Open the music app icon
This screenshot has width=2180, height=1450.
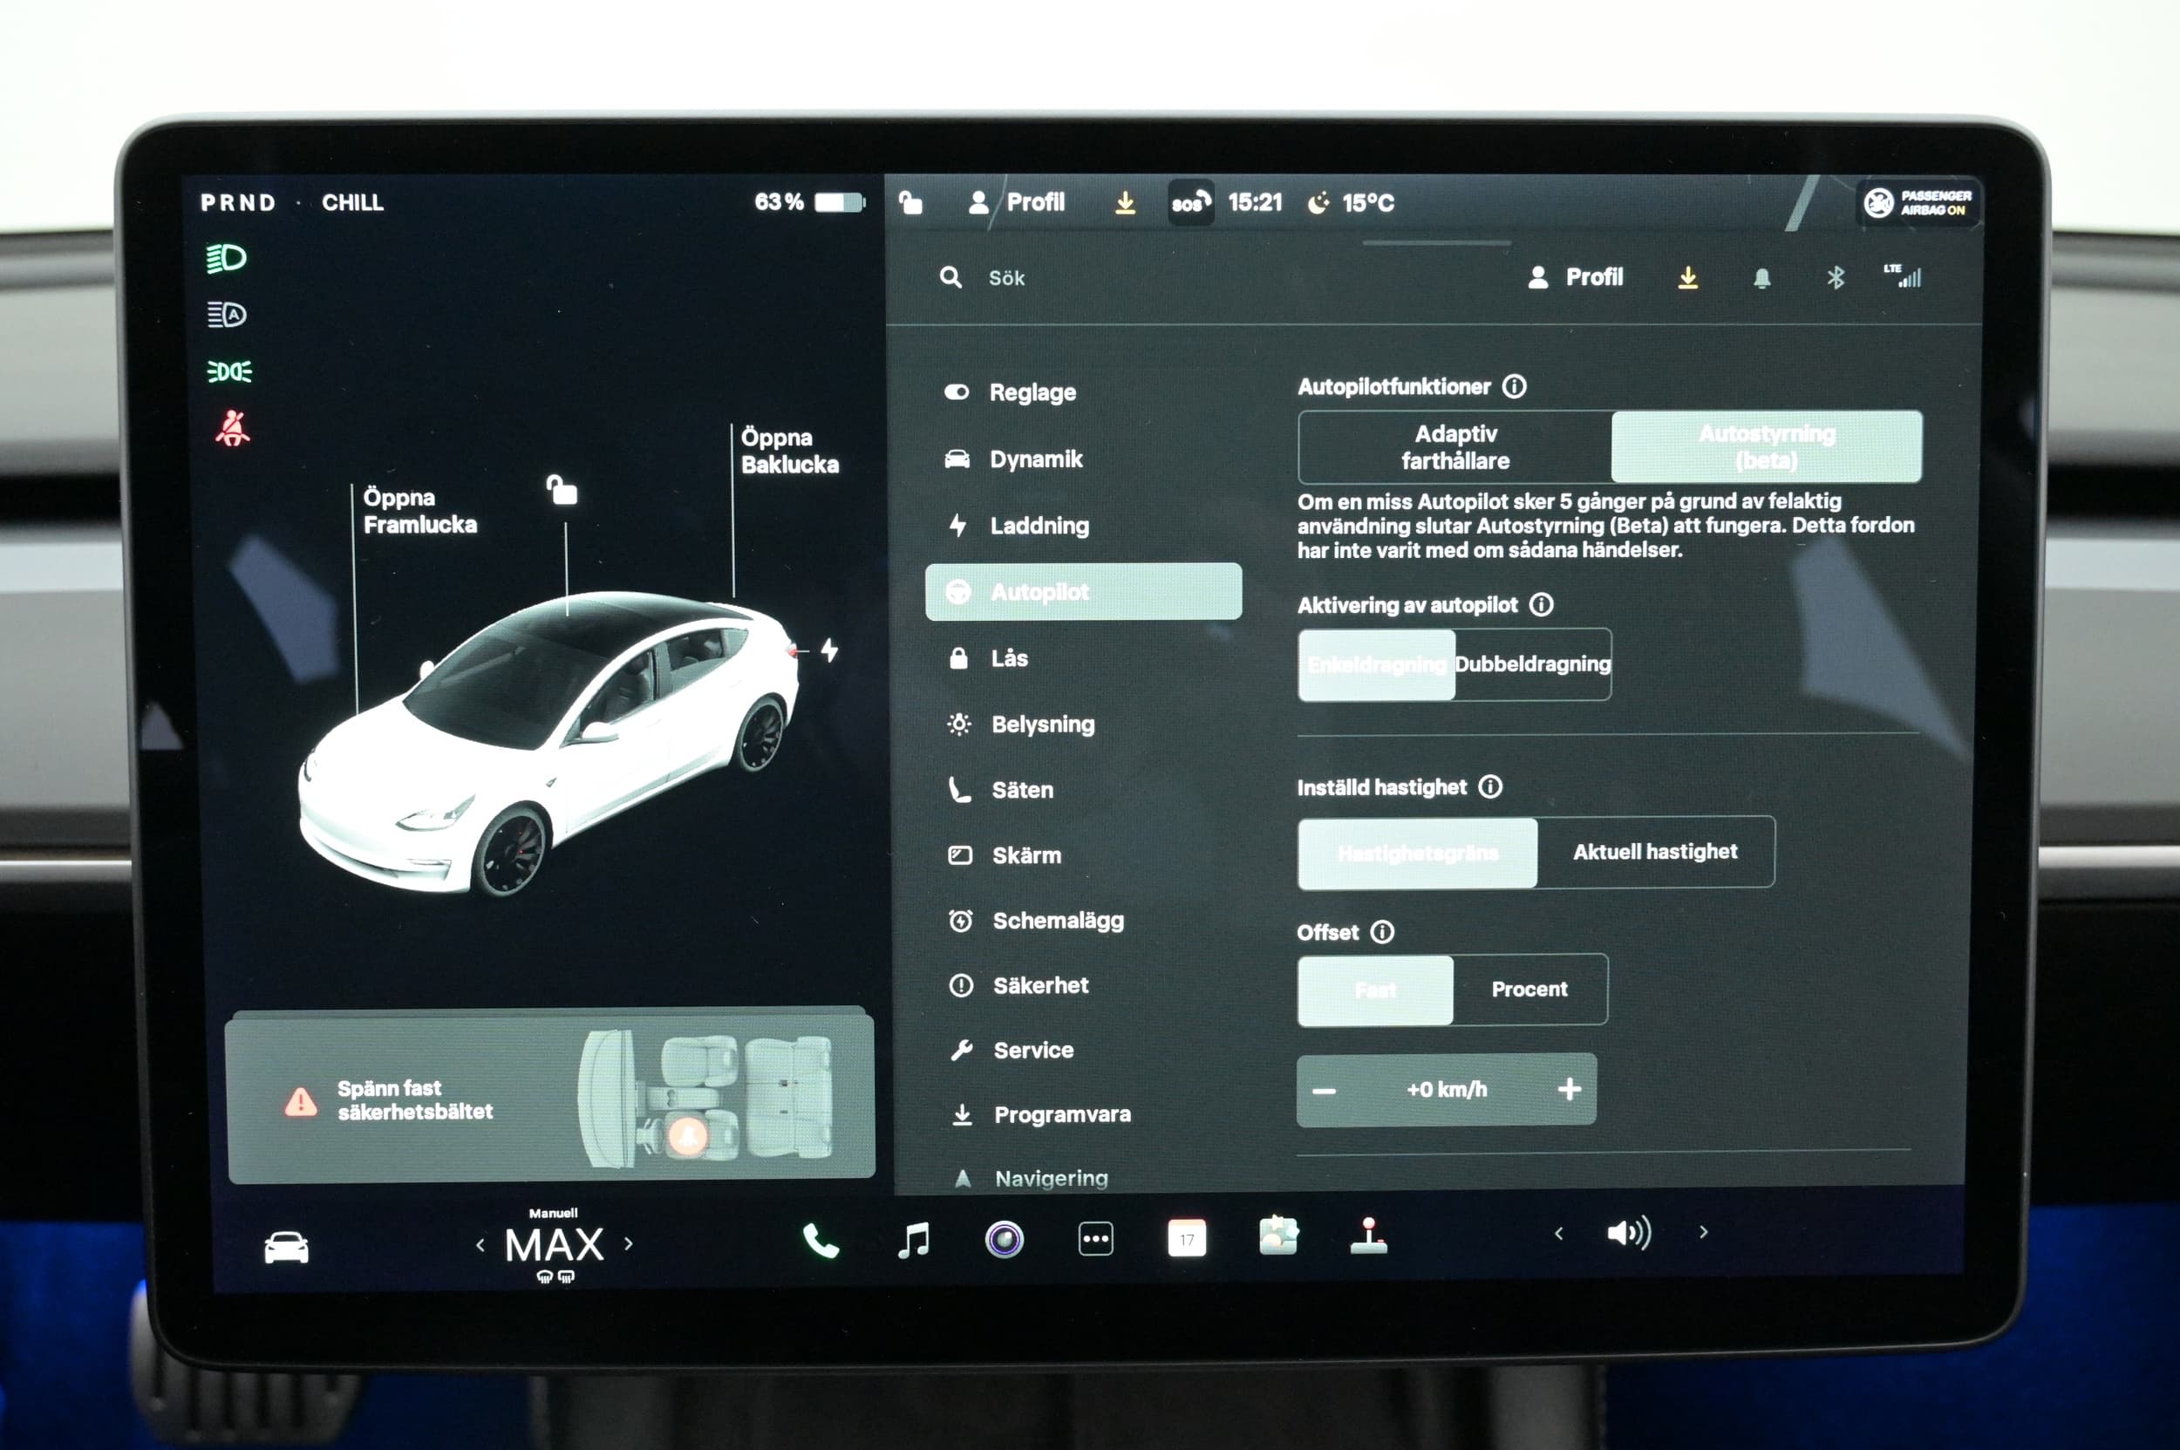(914, 1239)
